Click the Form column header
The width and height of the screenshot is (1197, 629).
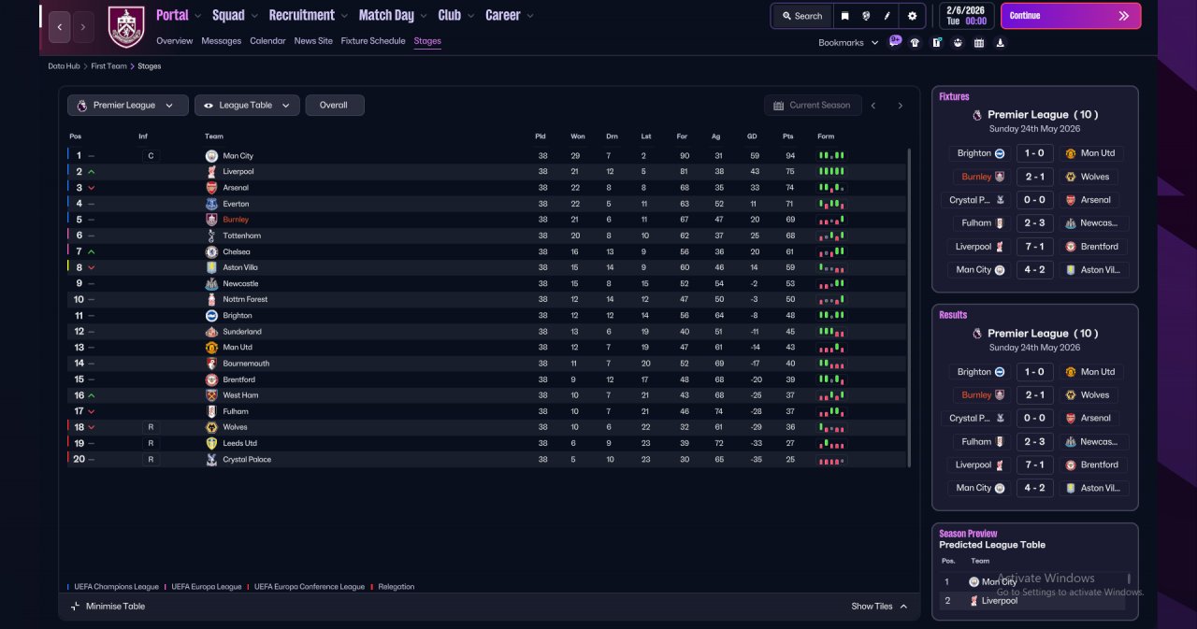coord(825,136)
